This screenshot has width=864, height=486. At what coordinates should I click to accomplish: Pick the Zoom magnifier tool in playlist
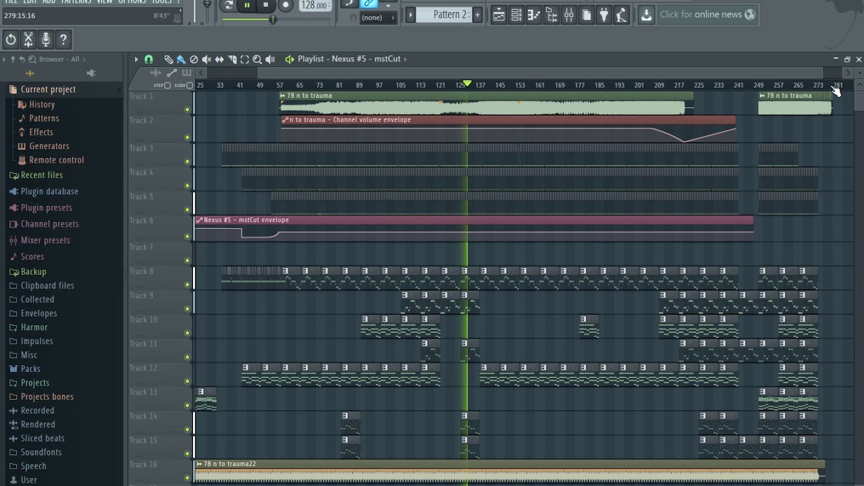coord(257,59)
